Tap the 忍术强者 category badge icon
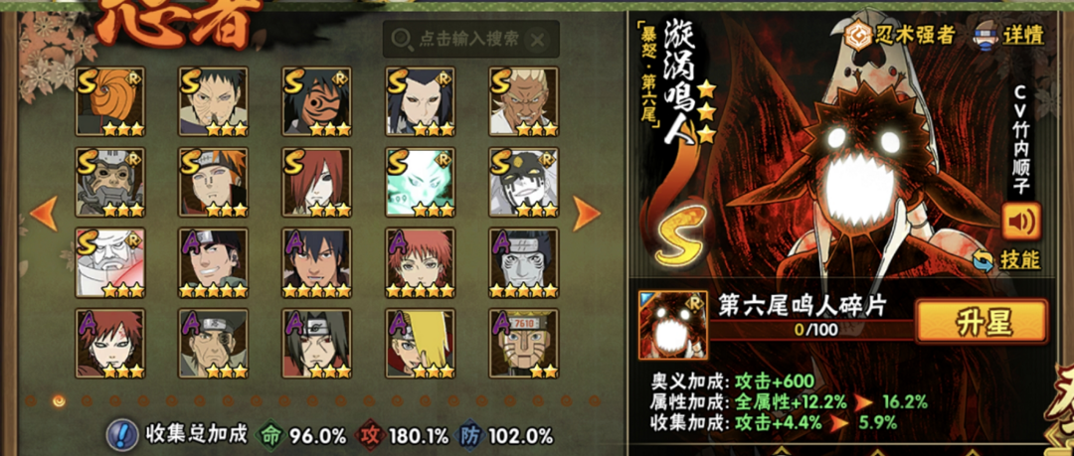The width and height of the screenshot is (1074, 456). 856,34
